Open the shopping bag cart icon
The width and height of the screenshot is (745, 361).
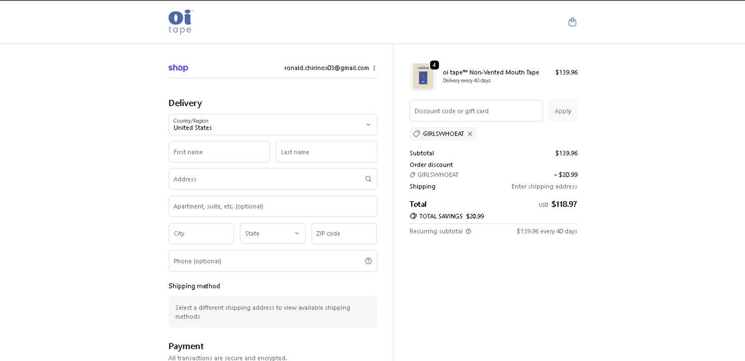click(572, 22)
